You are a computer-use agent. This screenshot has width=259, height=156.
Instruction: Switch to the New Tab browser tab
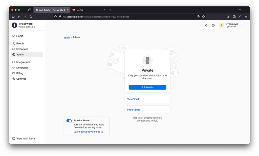pos(89,10)
